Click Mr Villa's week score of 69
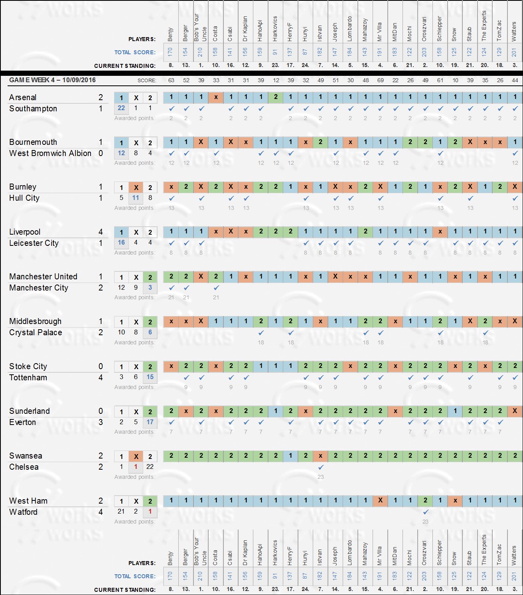Screen dimensions: 523x595 click(x=381, y=80)
